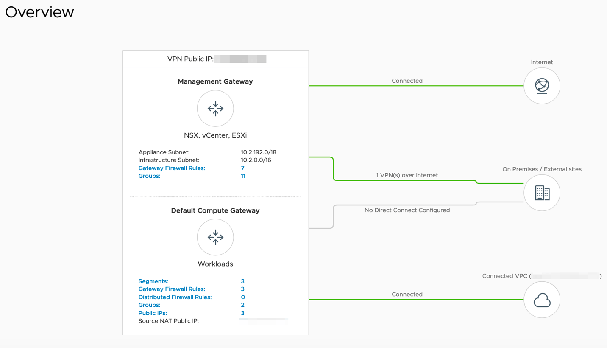This screenshot has height=348, width=607.
Task: Click the blurred VPN Public IP value
Action: coord(240,59)
